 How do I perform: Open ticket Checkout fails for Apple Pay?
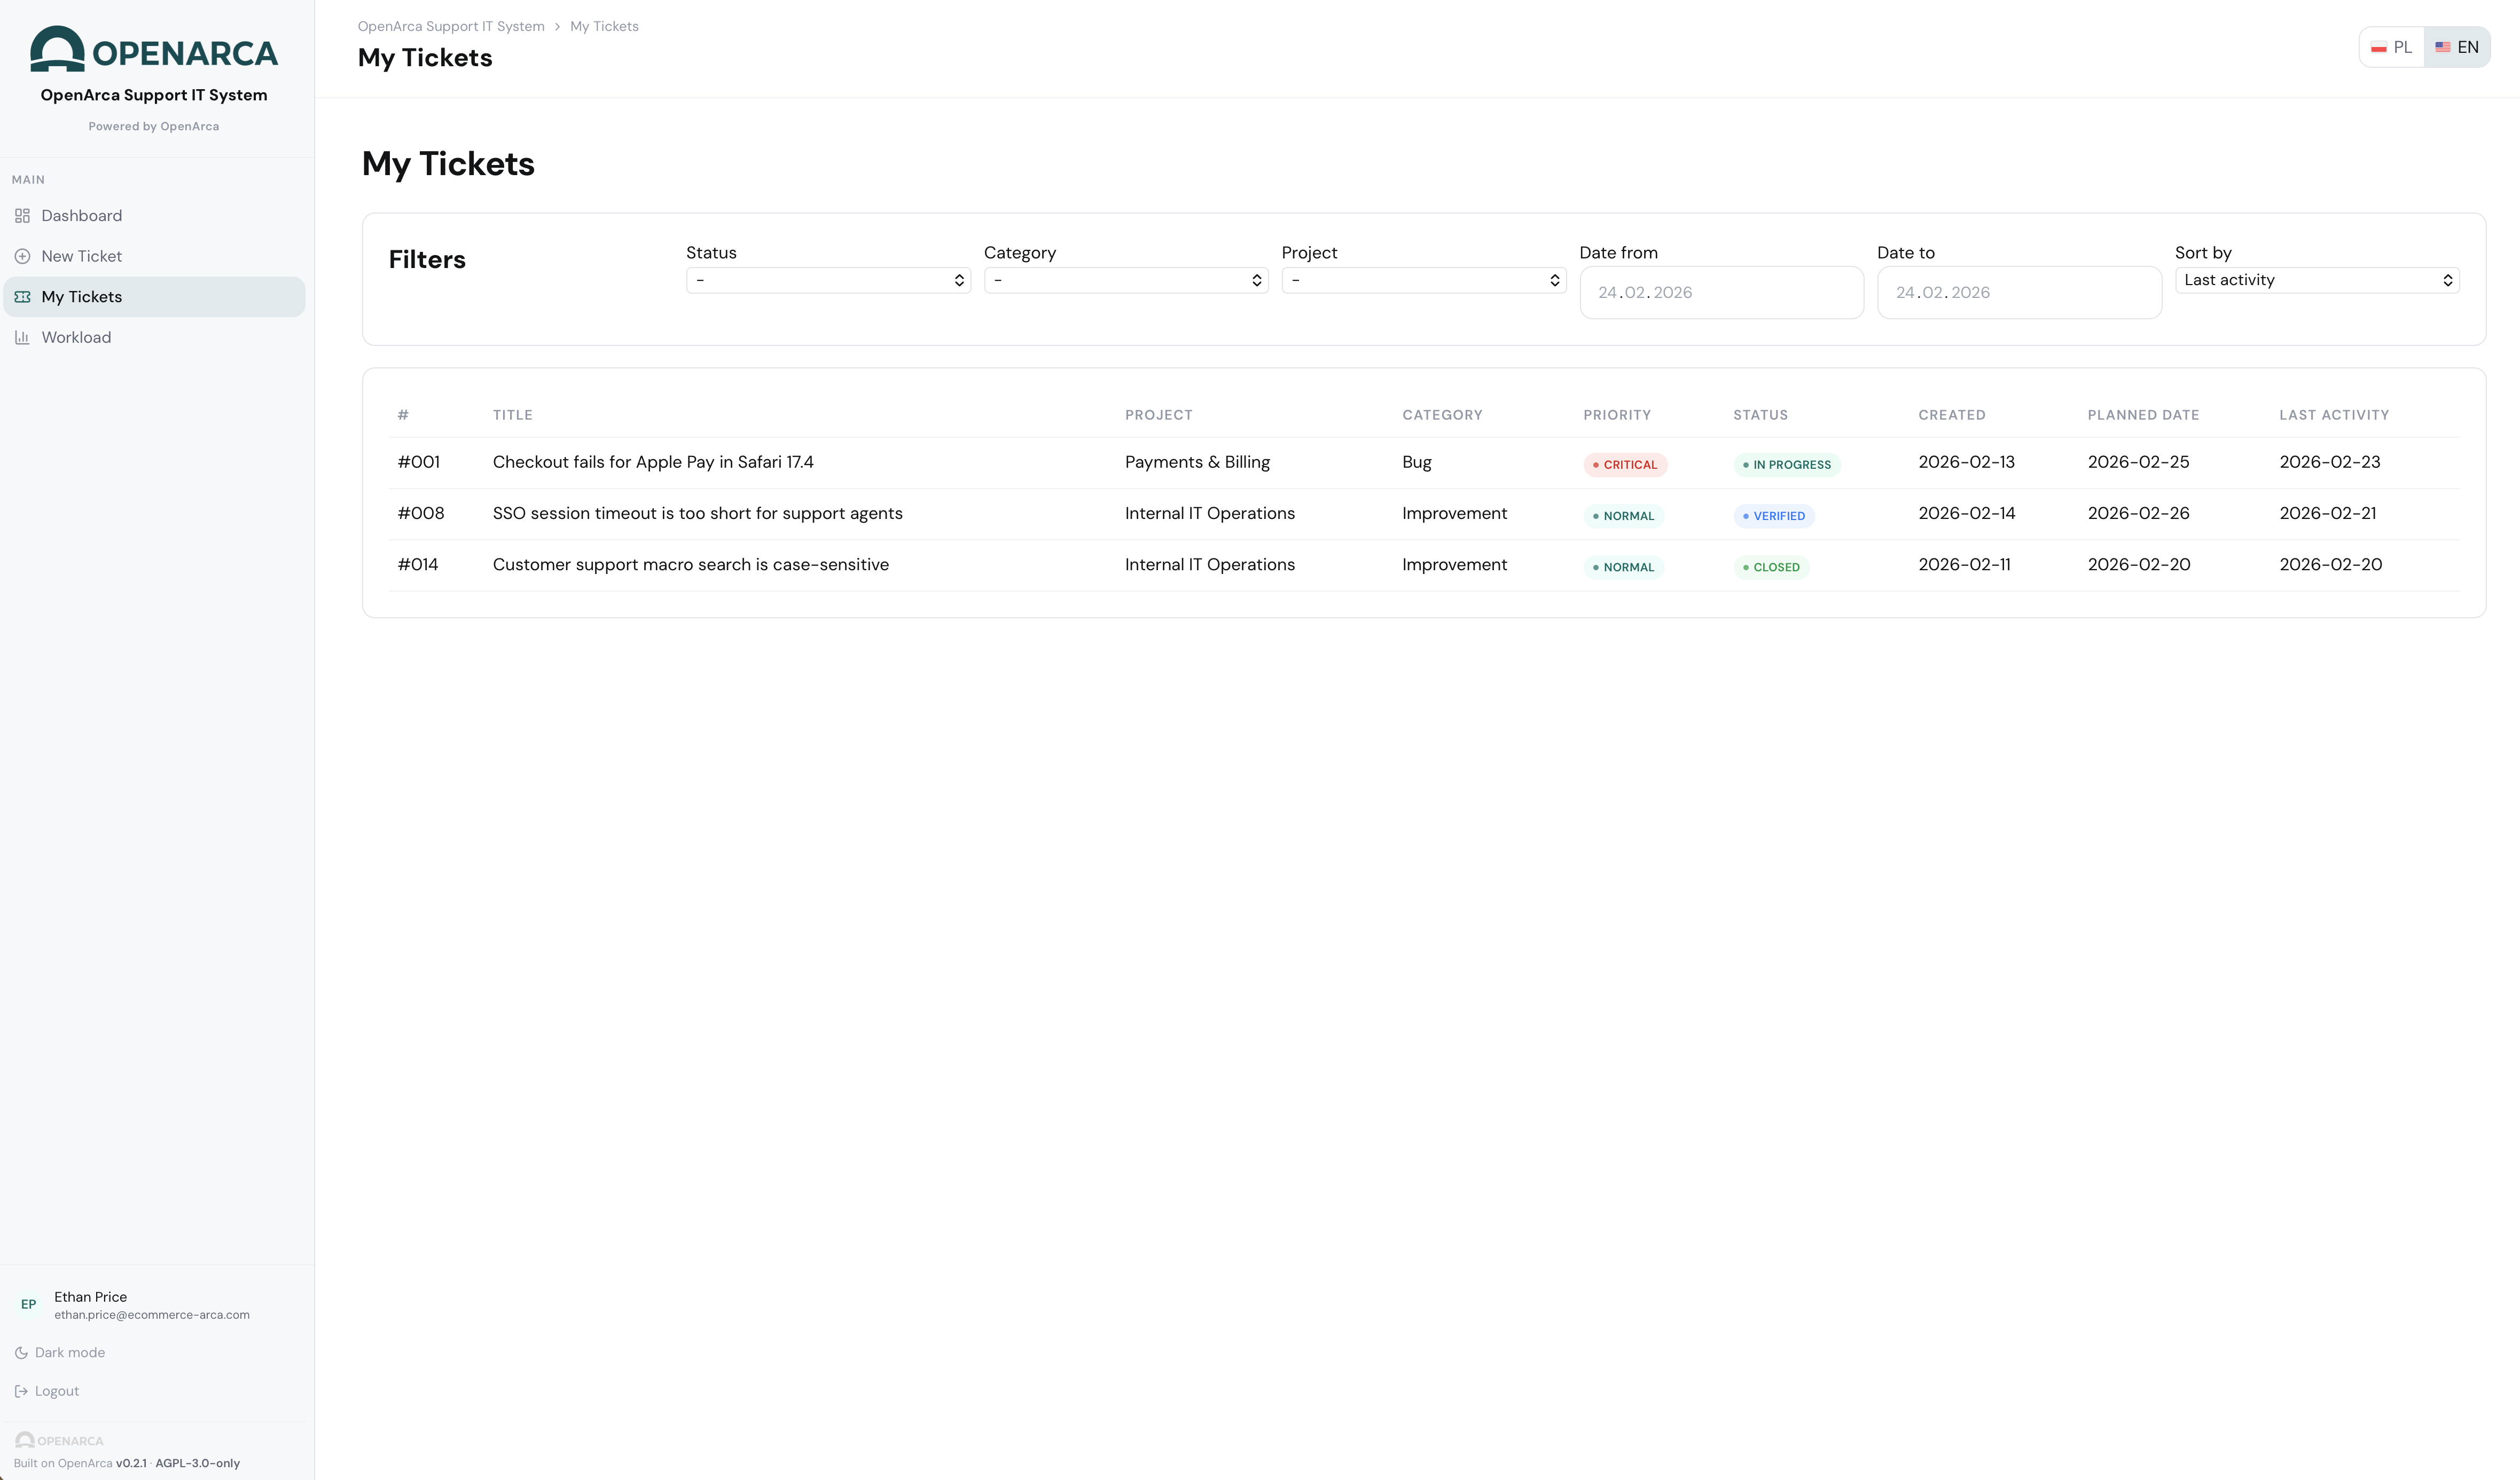coord(652,462)
